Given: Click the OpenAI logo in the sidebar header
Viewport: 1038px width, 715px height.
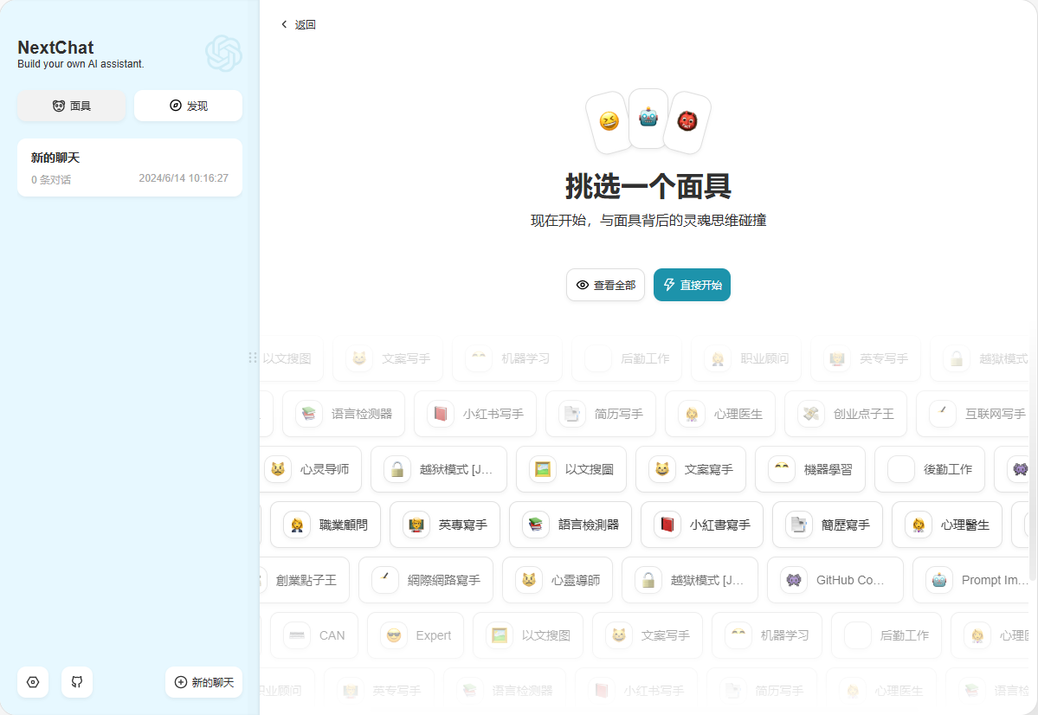Looking at the screenshot, I should point(223,54).
